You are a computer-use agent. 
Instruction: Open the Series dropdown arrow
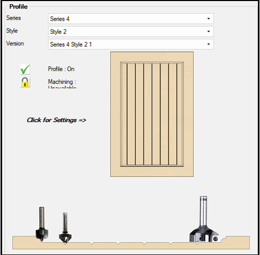[209, 19]
